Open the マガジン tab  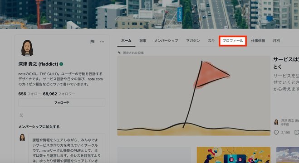(x=193, y=41)
